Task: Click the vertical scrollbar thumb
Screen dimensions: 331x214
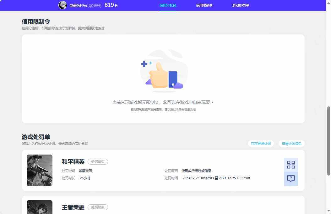Action: 328,141
